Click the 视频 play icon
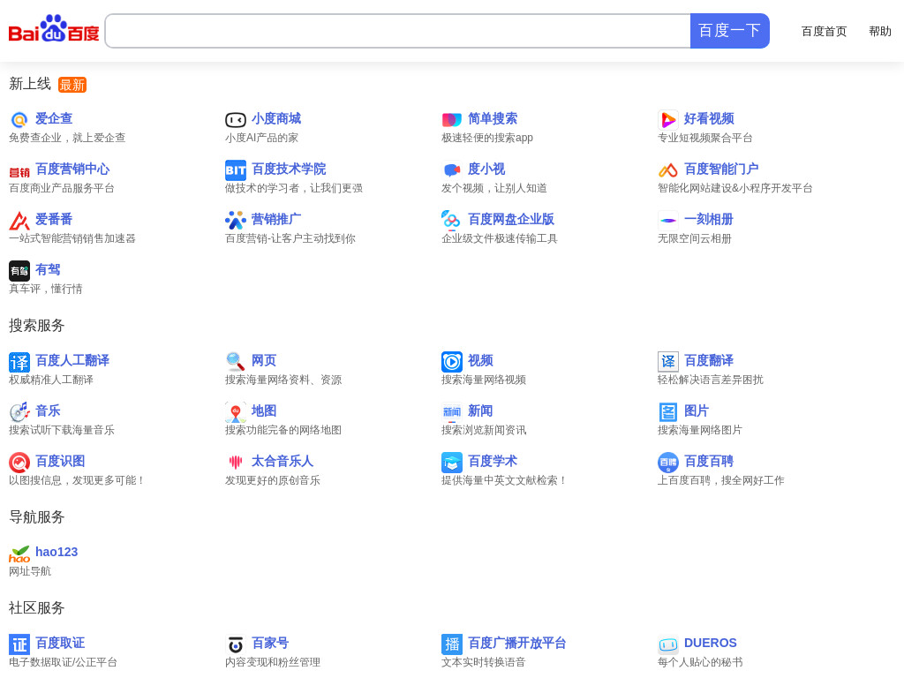Screen dimensions: 904x678 [452, 362]
